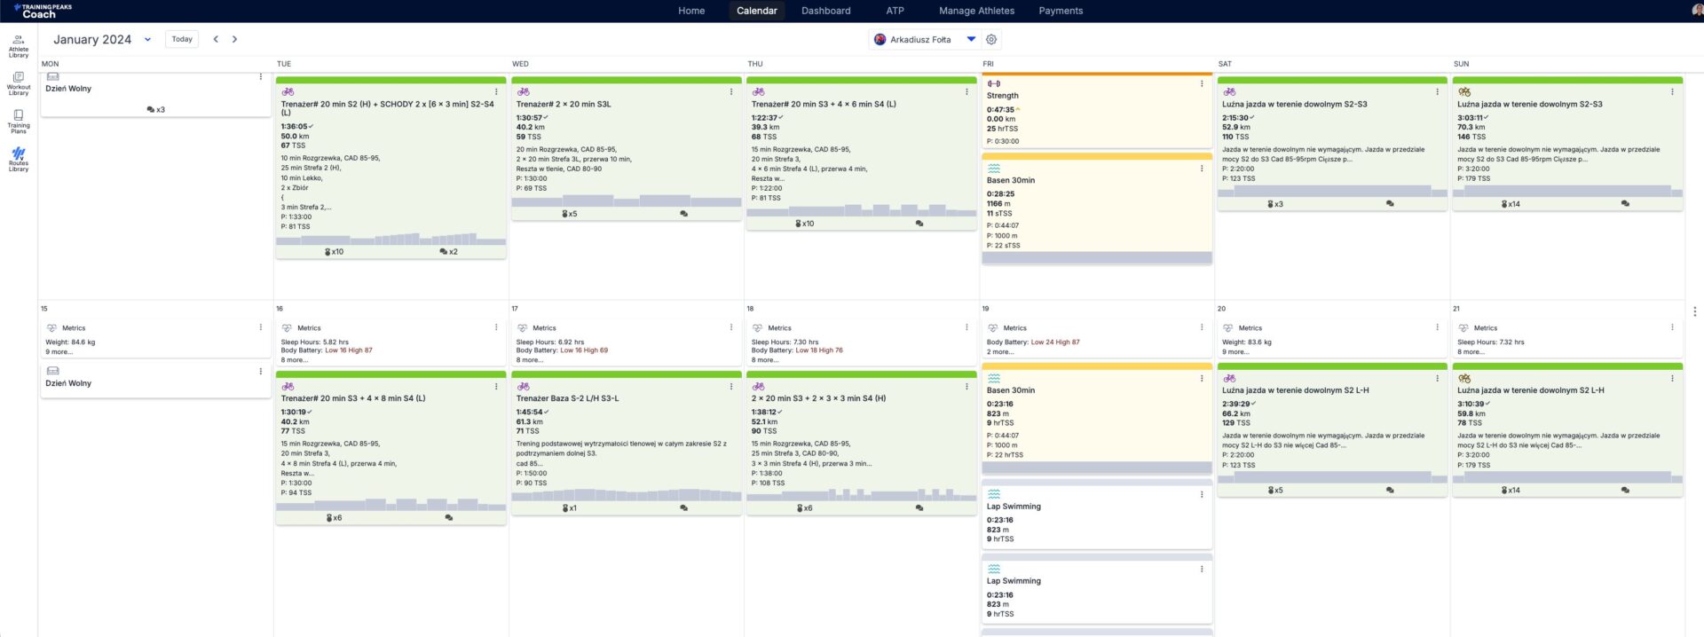Viewport: 1704px width, 637px height.
Task: Expand '9 more...' metrics on Monday 15
Action: click(x=59, y=352)
